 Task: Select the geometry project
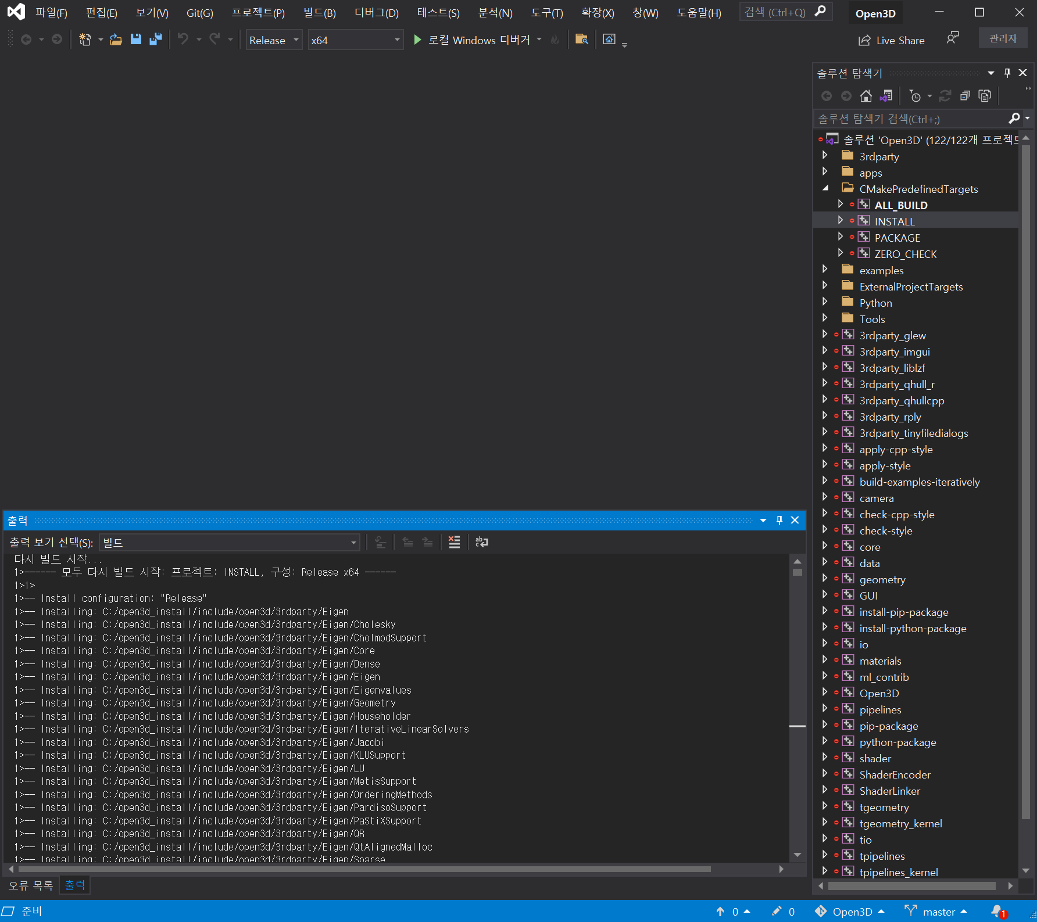882,579
